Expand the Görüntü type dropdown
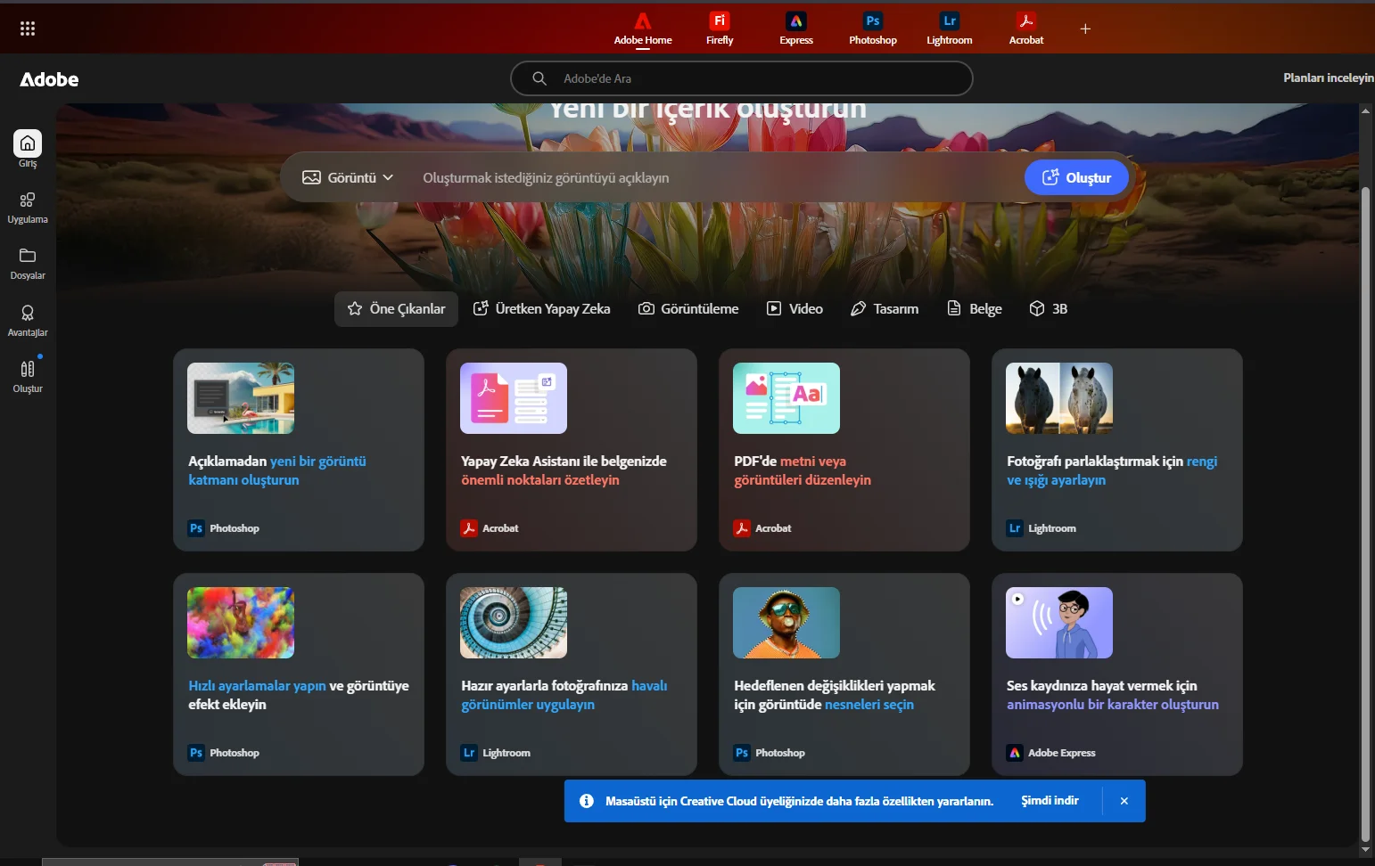 [348, 177]
